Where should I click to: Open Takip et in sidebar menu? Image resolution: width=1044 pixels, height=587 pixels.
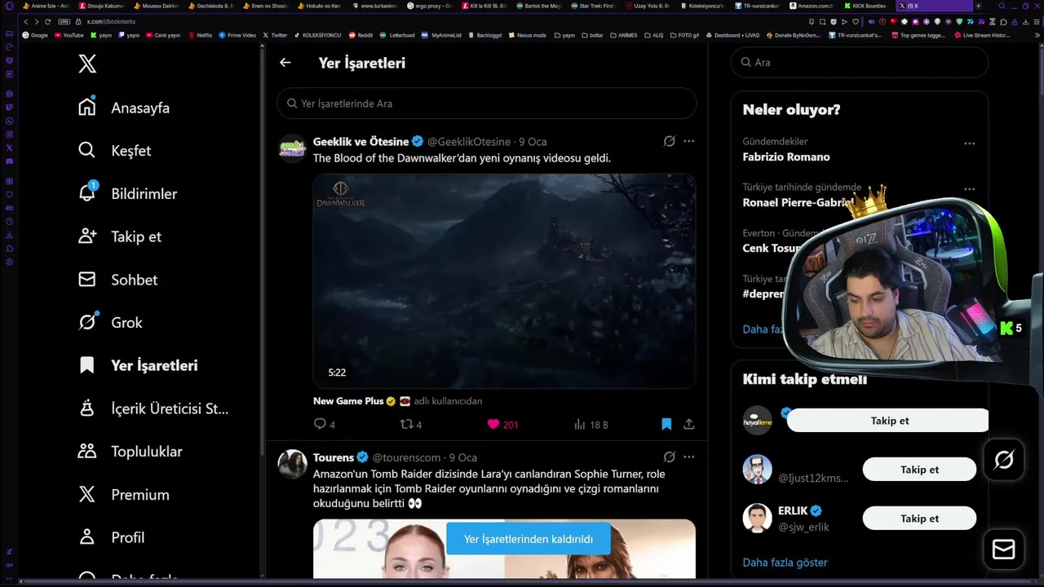[x=119, y=236]
